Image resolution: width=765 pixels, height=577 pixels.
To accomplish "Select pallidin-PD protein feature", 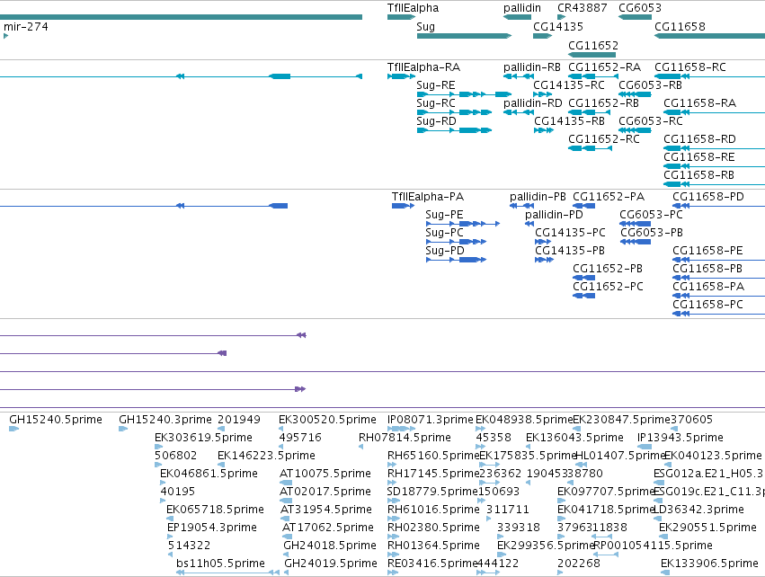I will [x=529, y=224].
